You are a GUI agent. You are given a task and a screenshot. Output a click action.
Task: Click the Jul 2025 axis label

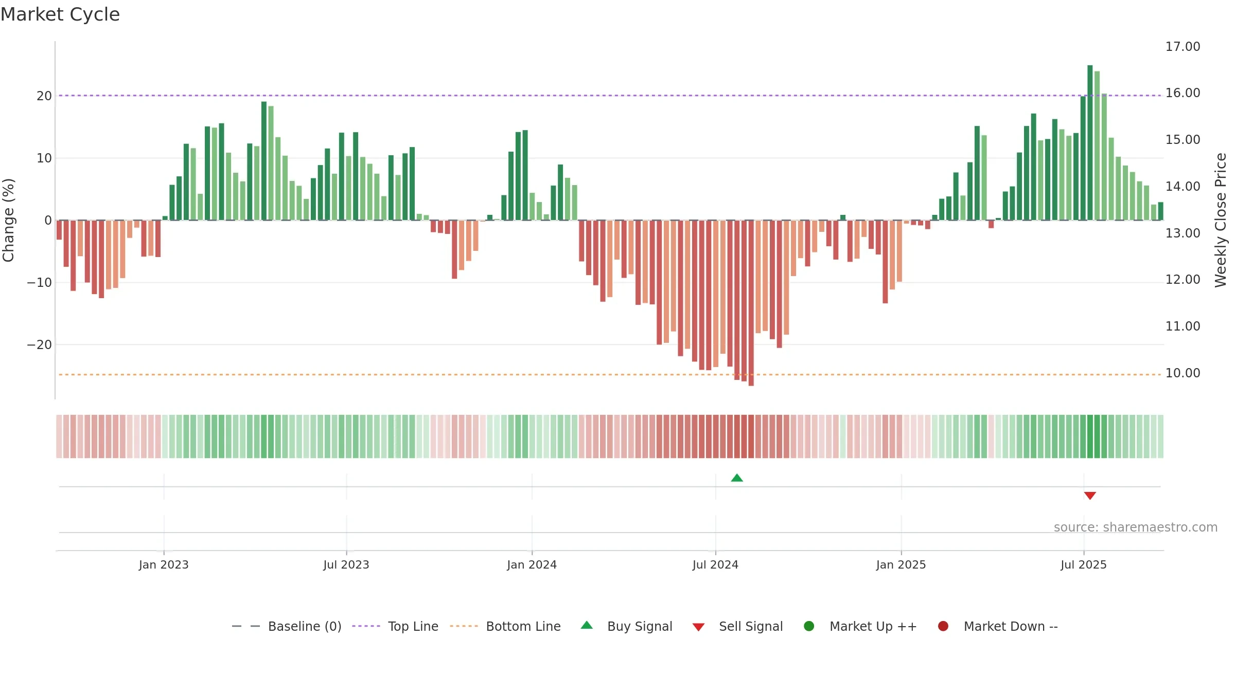pos(1084,564)
